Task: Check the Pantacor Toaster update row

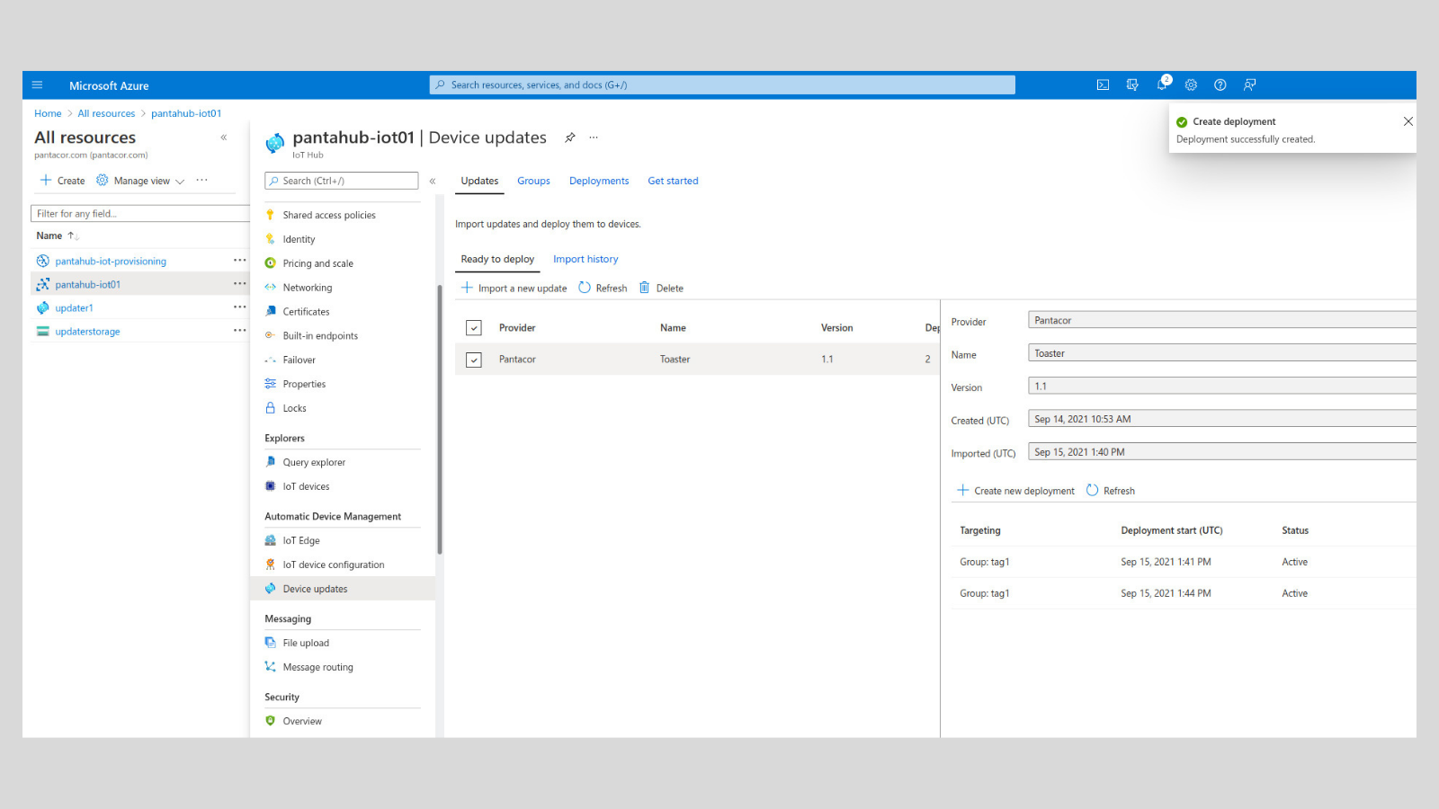Action: tap(473, 359)
